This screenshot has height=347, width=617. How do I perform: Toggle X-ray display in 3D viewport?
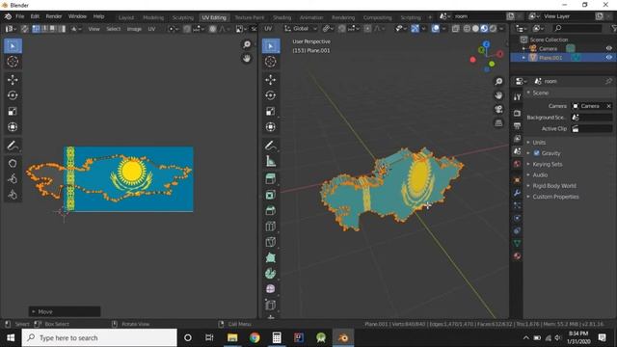pyautogui.click(x=455, y=29)
